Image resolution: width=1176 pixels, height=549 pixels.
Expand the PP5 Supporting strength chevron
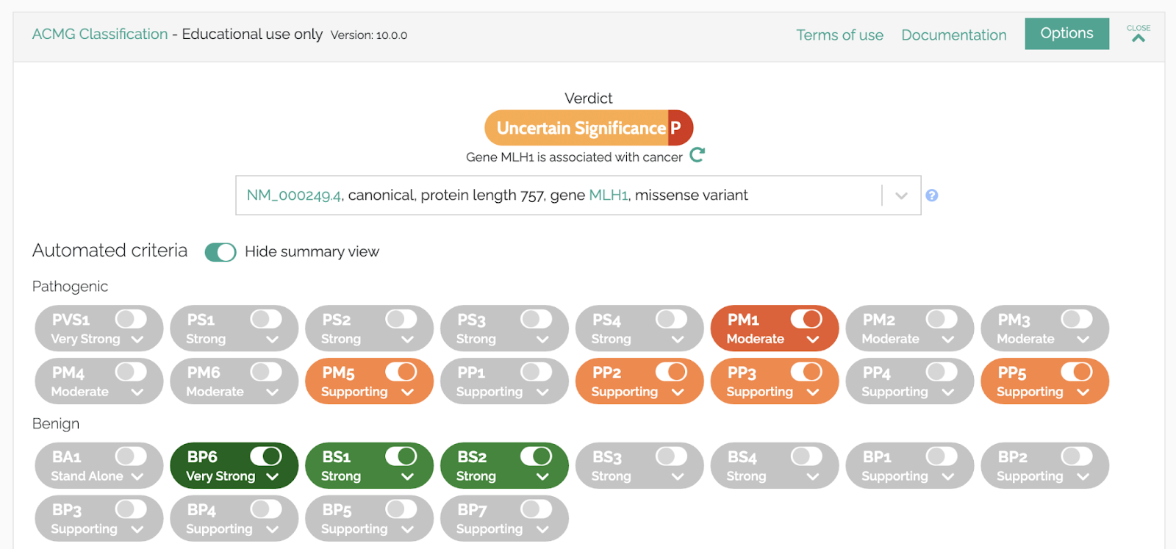(1083, 392)
